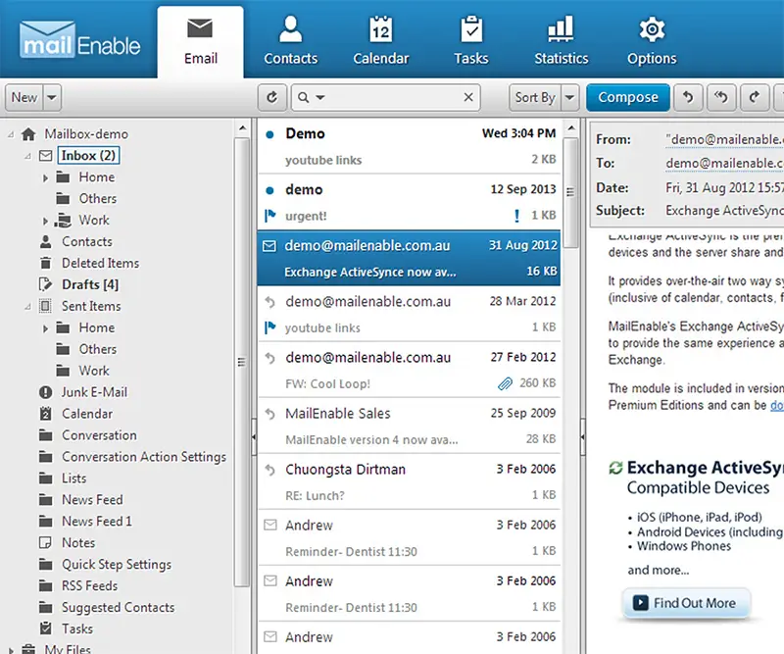This screenshot has width=784, height=654.
Task: Click the Notes folder icon
Action: tap(45, 543)
